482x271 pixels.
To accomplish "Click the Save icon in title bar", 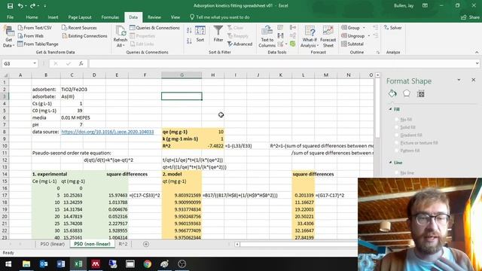I will coord(10,6).
